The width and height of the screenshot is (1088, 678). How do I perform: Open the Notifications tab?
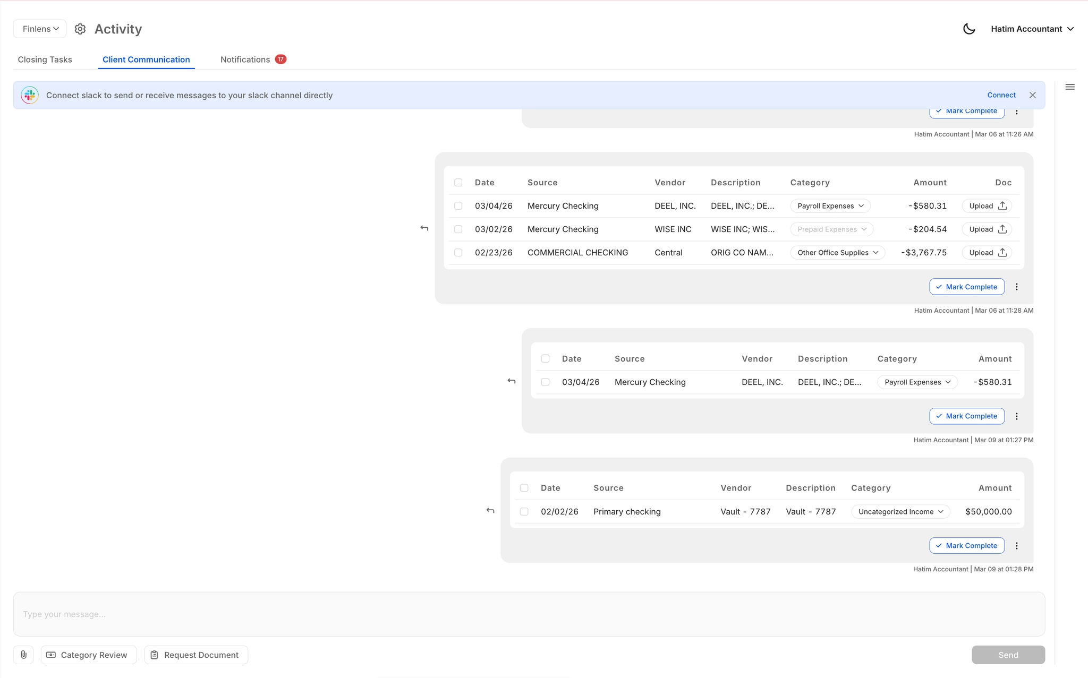tap(245, 59)
